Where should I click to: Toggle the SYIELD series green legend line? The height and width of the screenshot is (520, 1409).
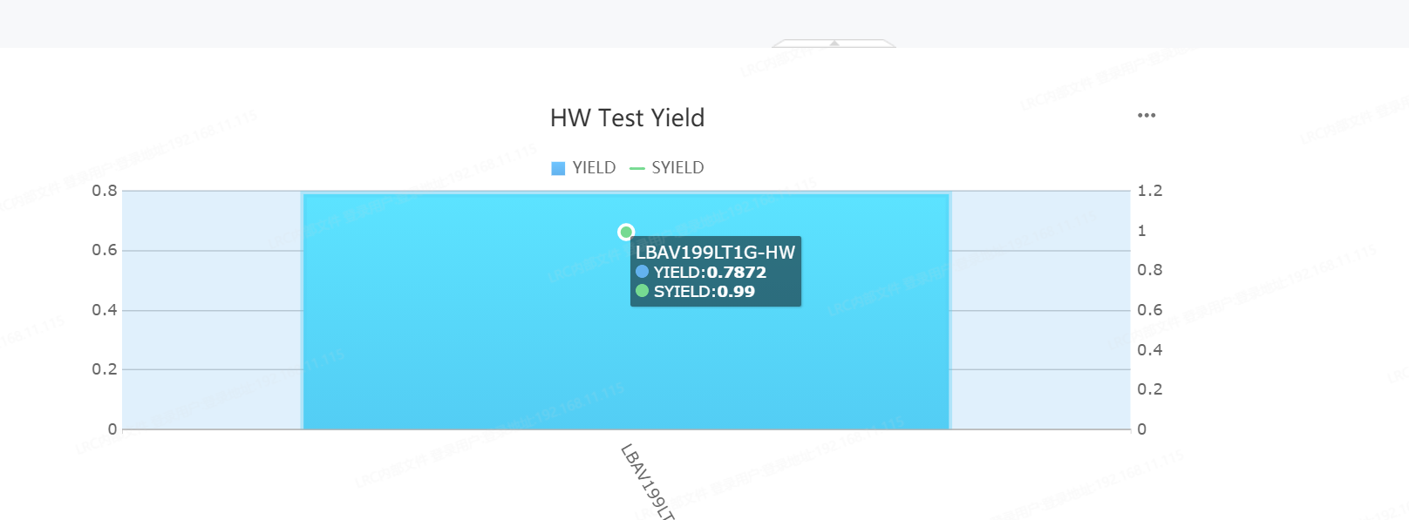point(636,168)
